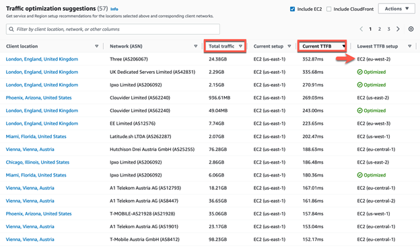This screenshot has width=420, height=249.
Task: Click the 98.23GB traffic value
Action: pos(218,240)
